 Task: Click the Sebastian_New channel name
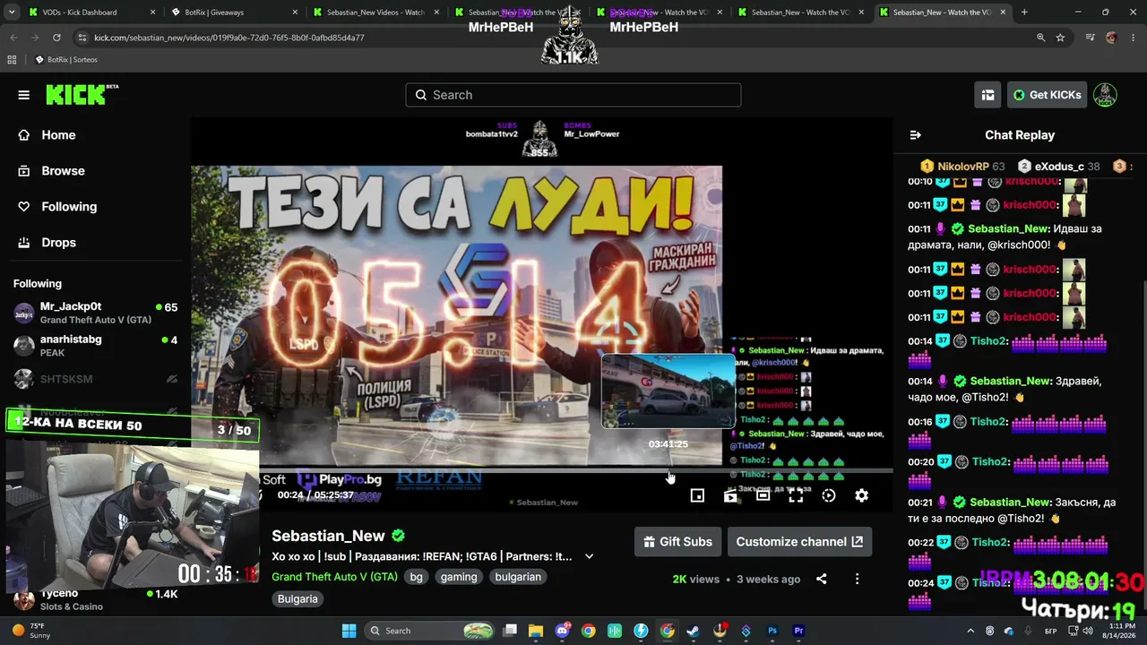(328, 536)
